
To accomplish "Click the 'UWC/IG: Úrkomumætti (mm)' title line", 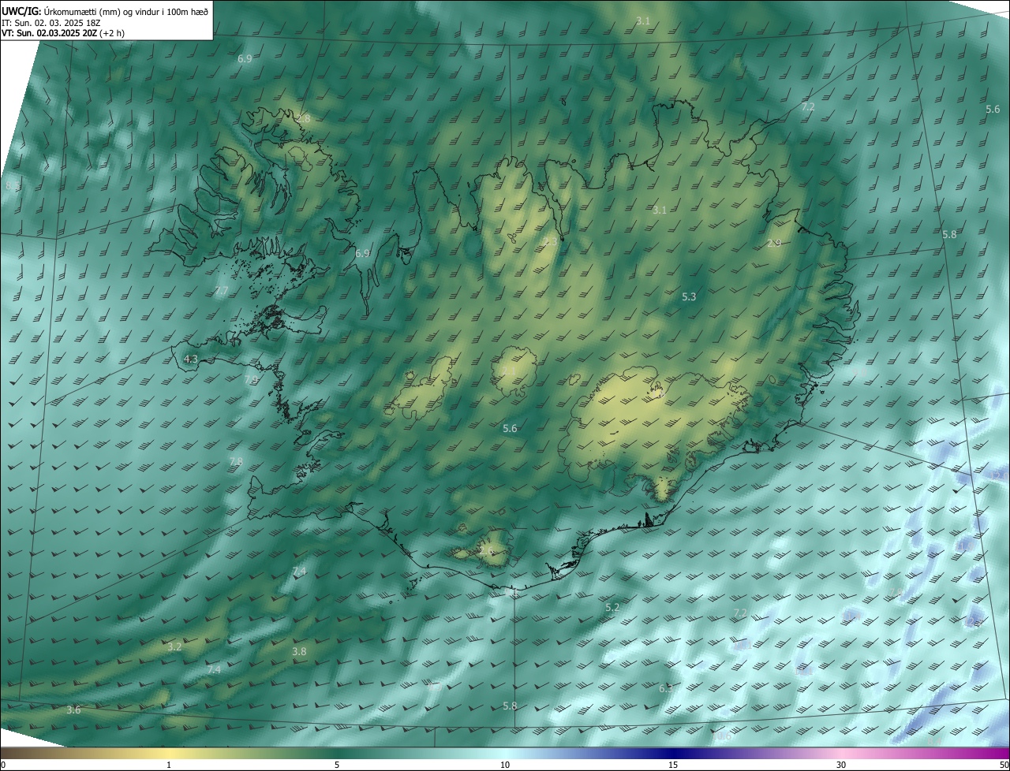I will 105,11.
